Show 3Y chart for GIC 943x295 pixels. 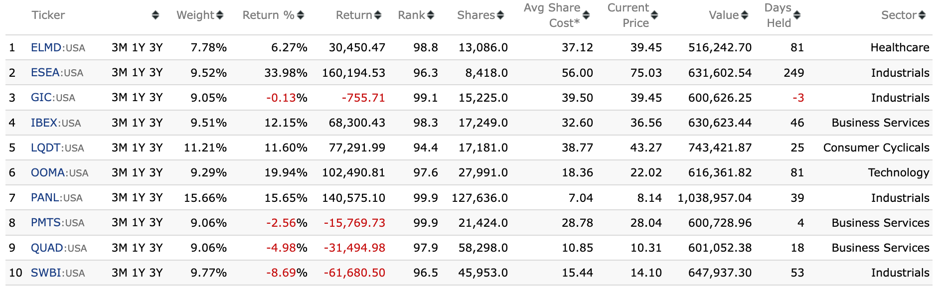coord(156,98)
